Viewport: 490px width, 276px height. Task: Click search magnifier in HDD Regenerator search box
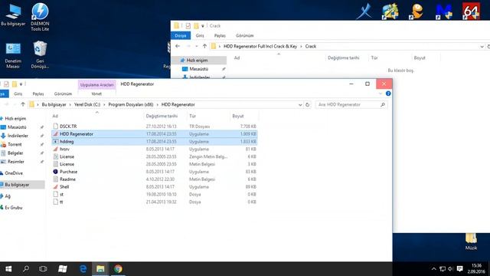(383, 104)
